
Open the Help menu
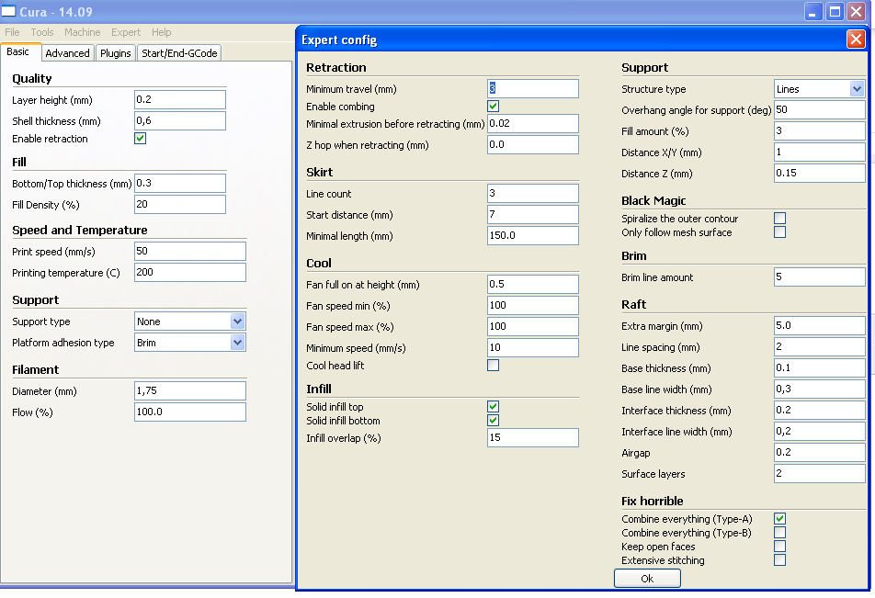pyautogui.click(x=161, y=32)
